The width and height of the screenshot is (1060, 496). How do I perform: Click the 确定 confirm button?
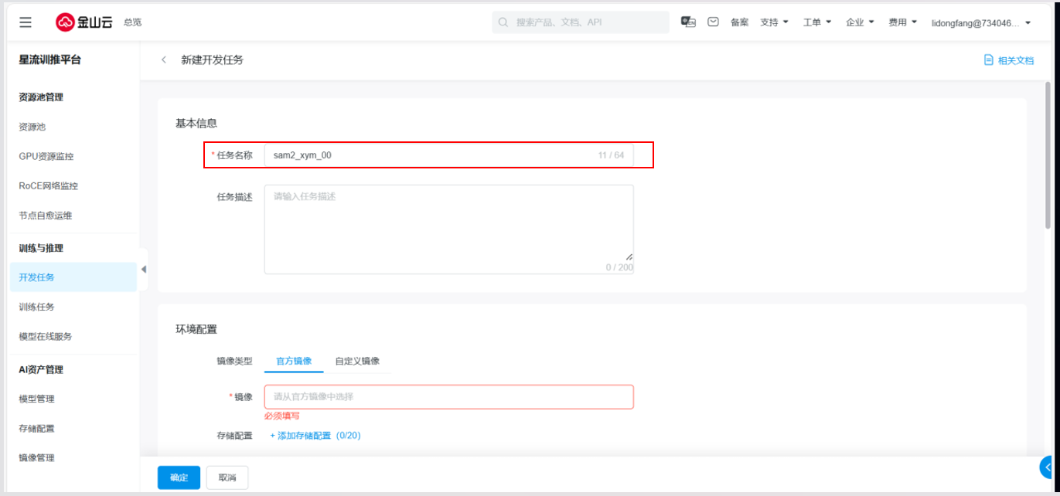[179, 477]
